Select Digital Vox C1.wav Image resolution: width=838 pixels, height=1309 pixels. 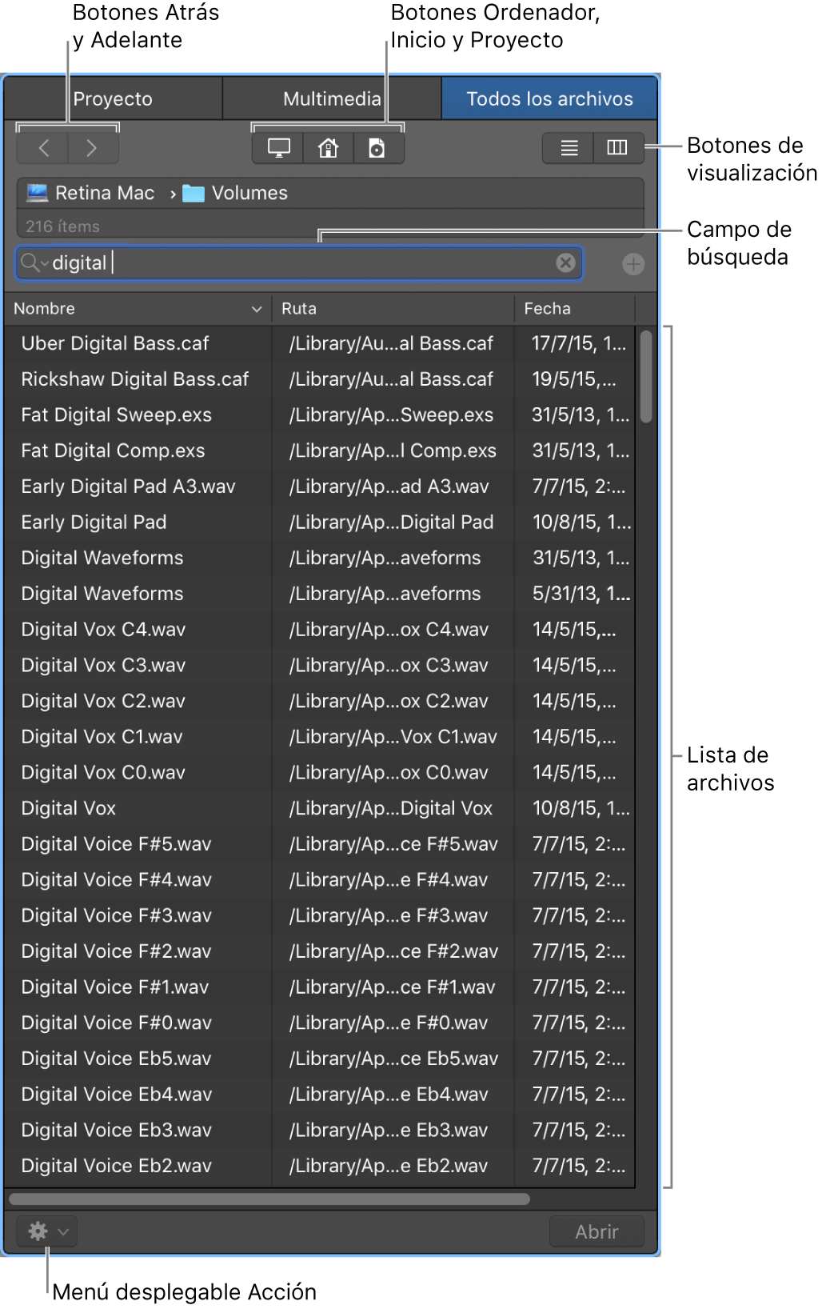[x=320, y=737]
